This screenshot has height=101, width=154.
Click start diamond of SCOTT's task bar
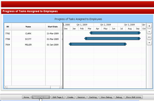[86, 39]
